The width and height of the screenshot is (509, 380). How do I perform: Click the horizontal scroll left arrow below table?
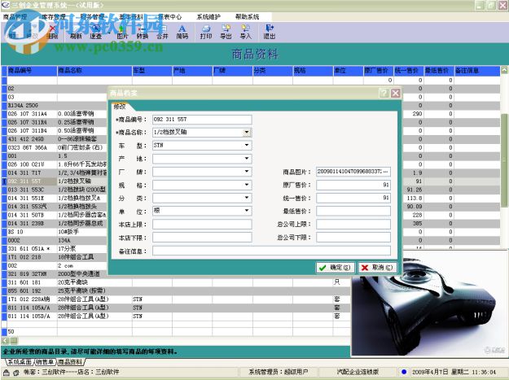(x=5, y=340)
